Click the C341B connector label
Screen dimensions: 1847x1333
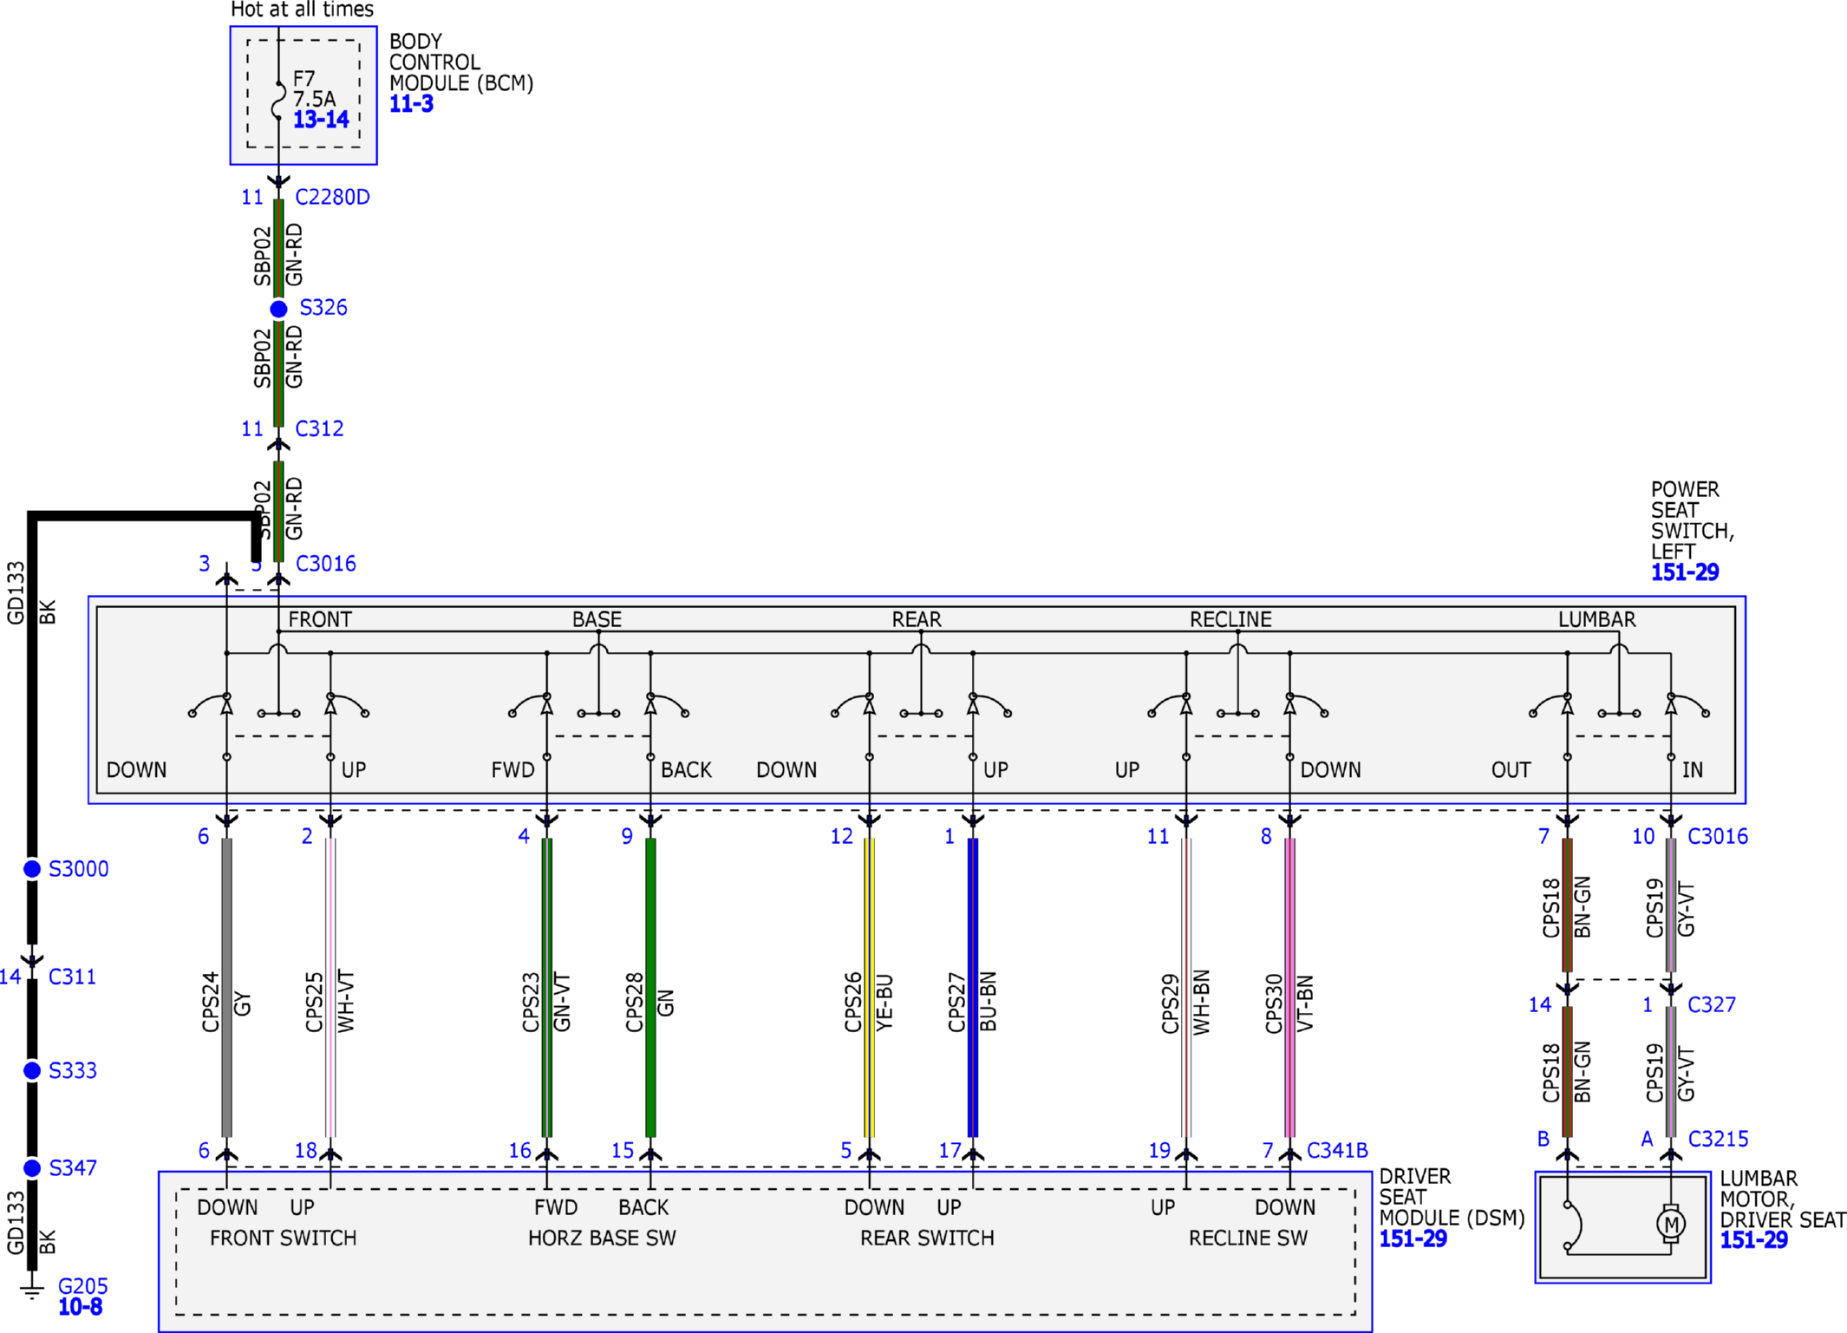click(1337, 1151)
